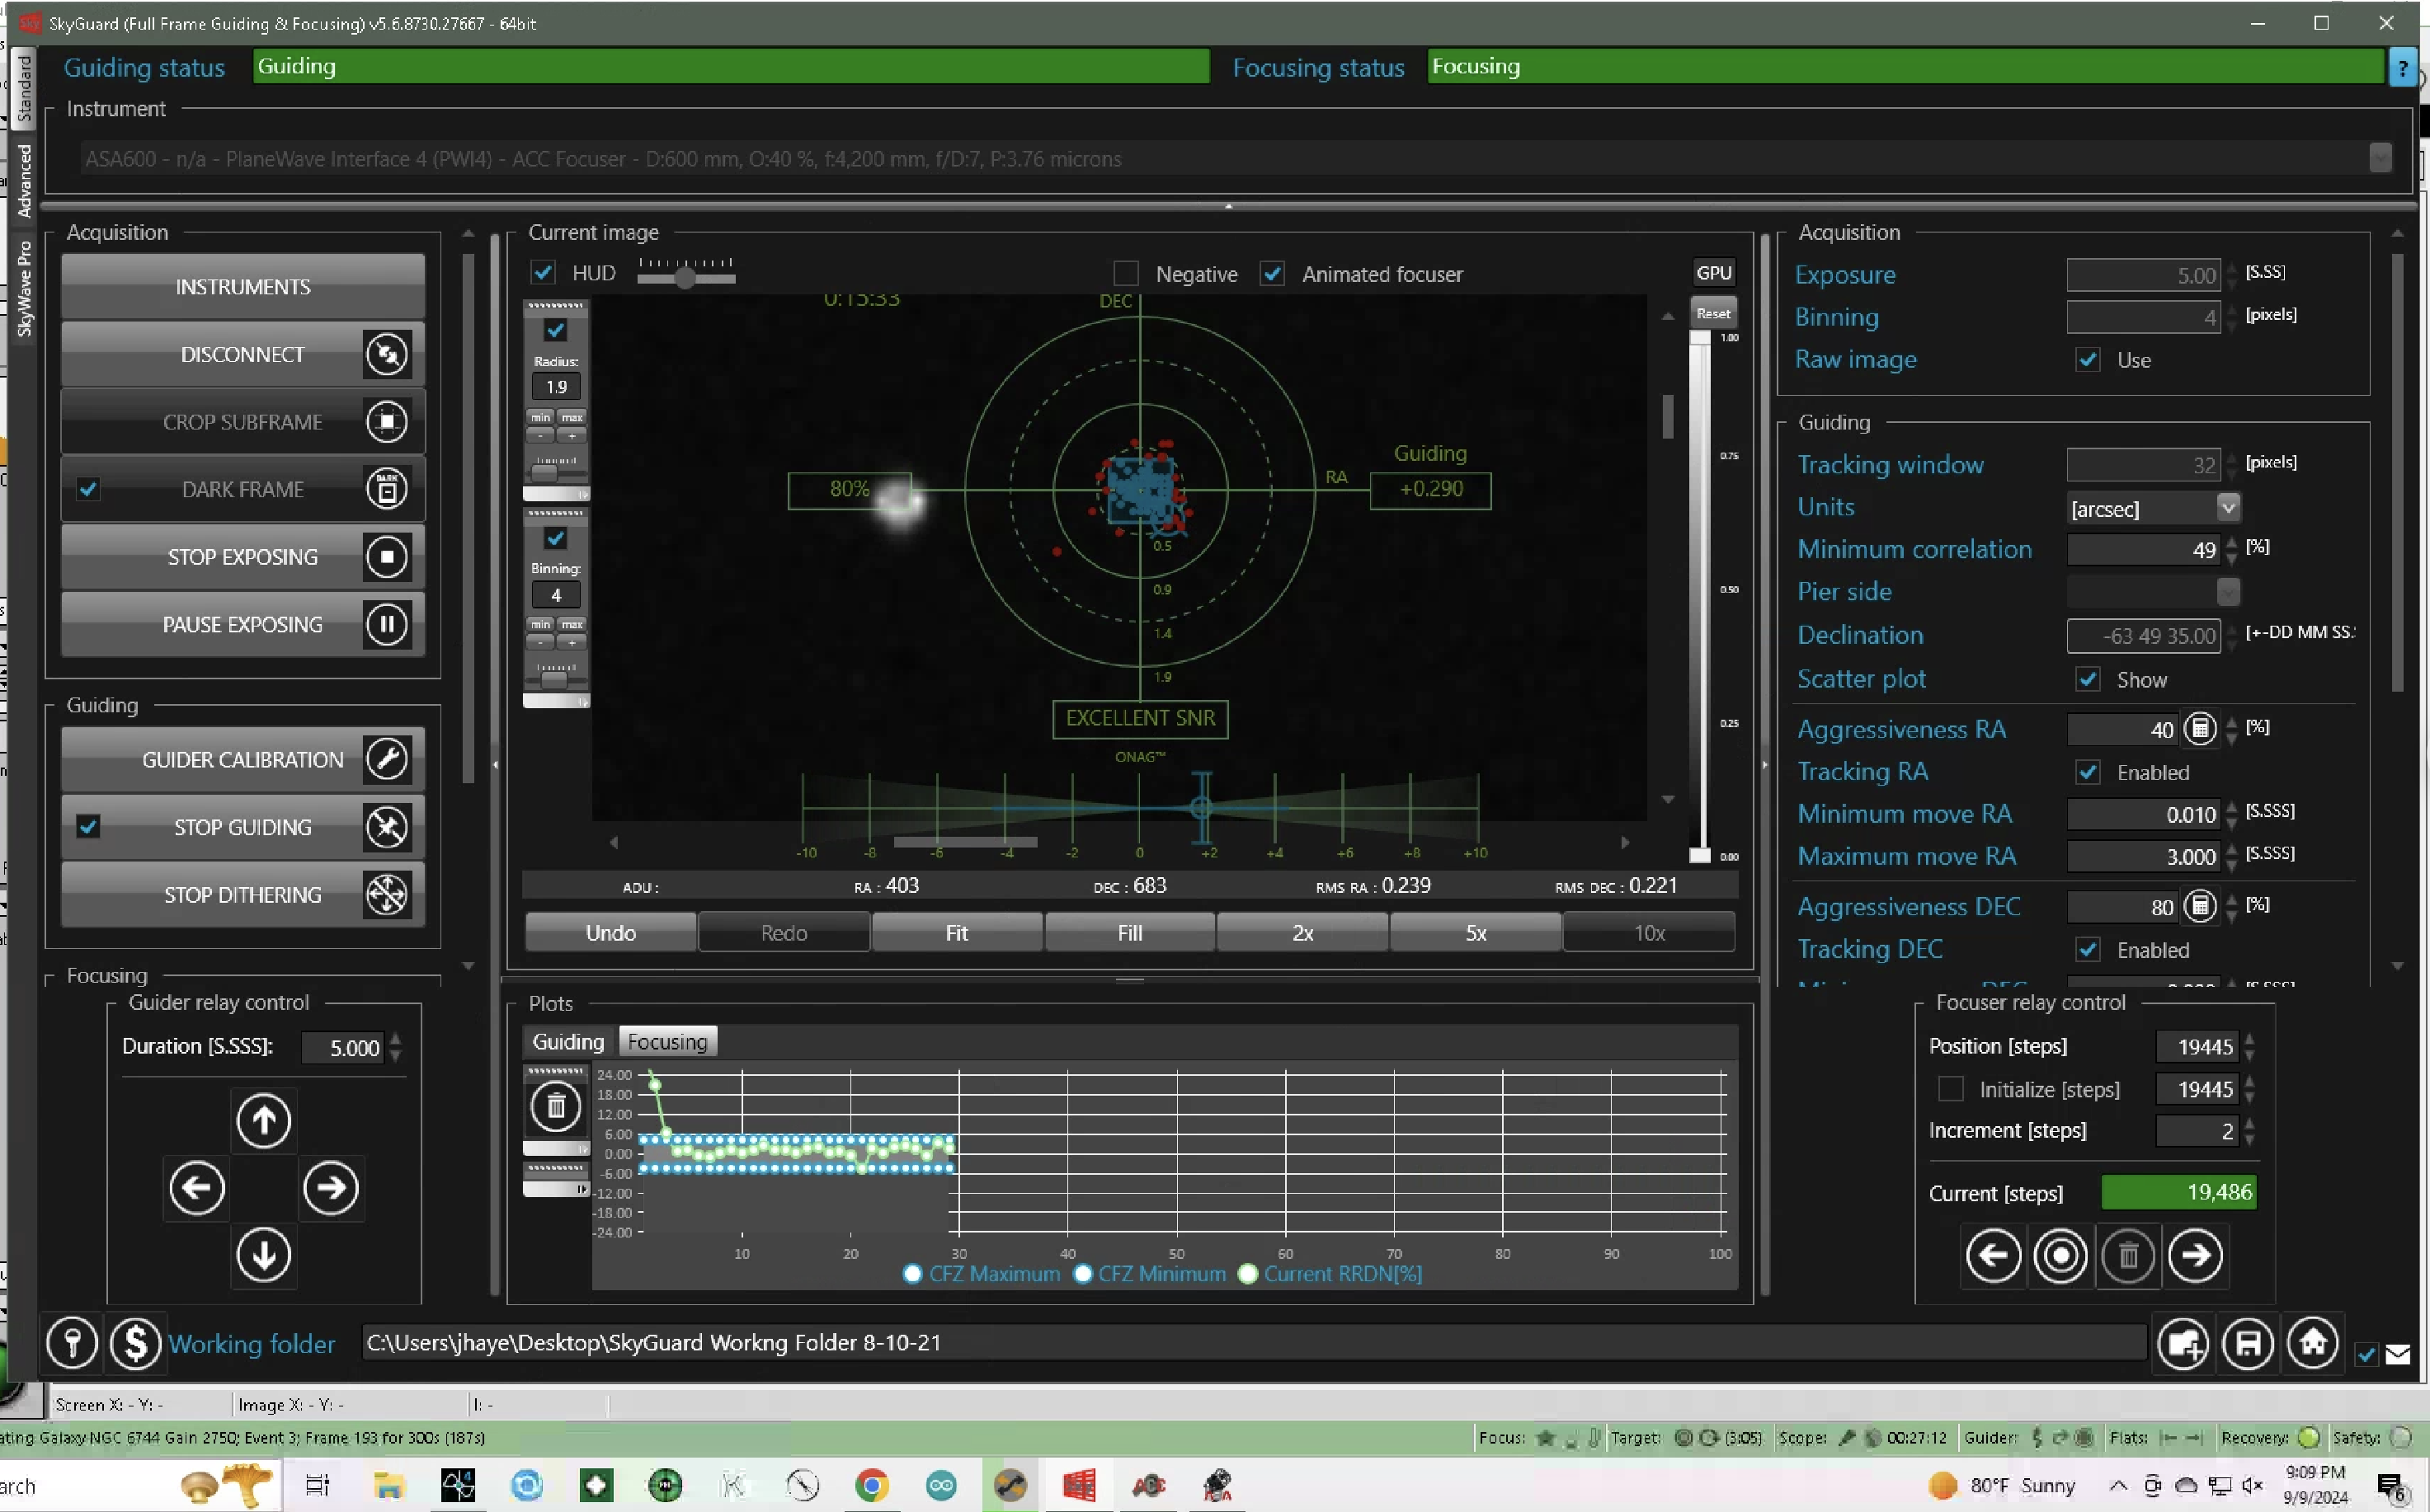
Task: Enable the Initialize [steps] checkbox
Action: coord(1950,1088)
